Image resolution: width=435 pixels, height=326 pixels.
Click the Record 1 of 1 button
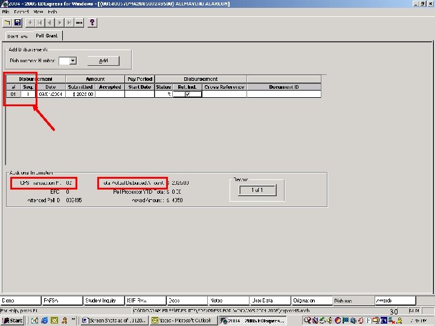pos(257,190)
